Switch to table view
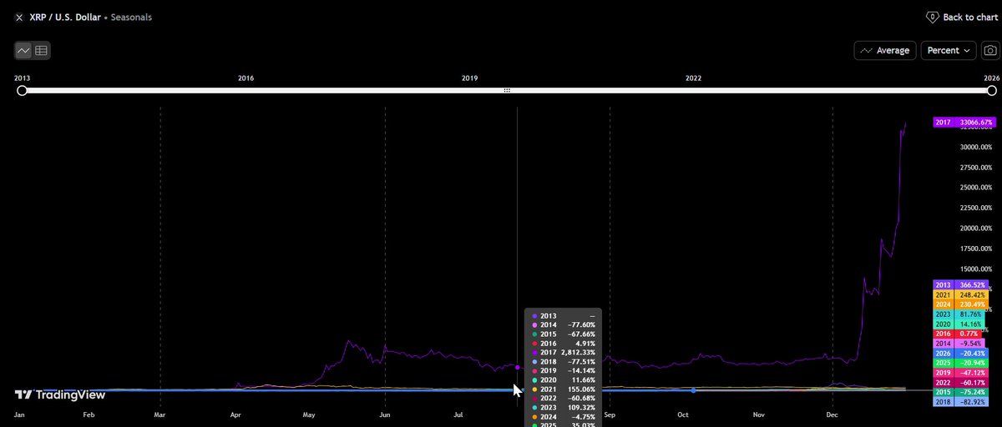Viewport: 1002px width, 427px height. click(41, 51)
